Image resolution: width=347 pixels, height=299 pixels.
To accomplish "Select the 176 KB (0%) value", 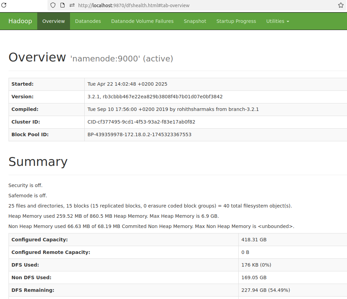I will point(256,265).
